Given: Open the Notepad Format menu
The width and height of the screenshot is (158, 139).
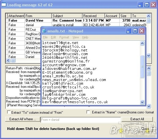Looking at the screenshot, I should (x=64, y=37).
